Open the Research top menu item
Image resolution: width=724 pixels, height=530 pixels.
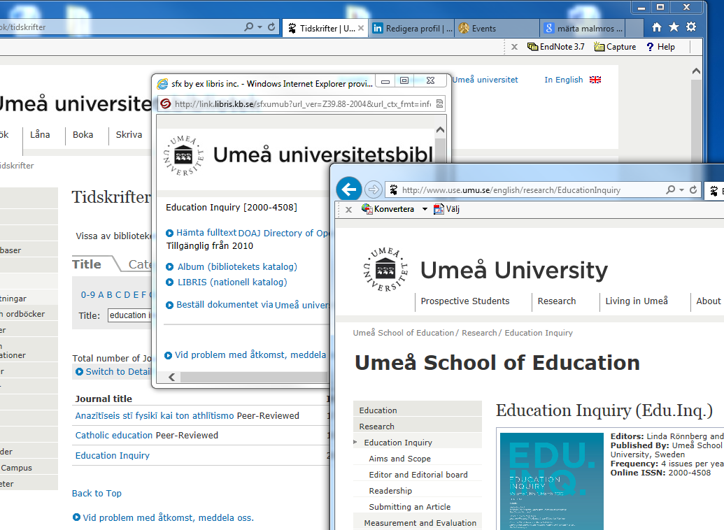(x=556, y=301)
